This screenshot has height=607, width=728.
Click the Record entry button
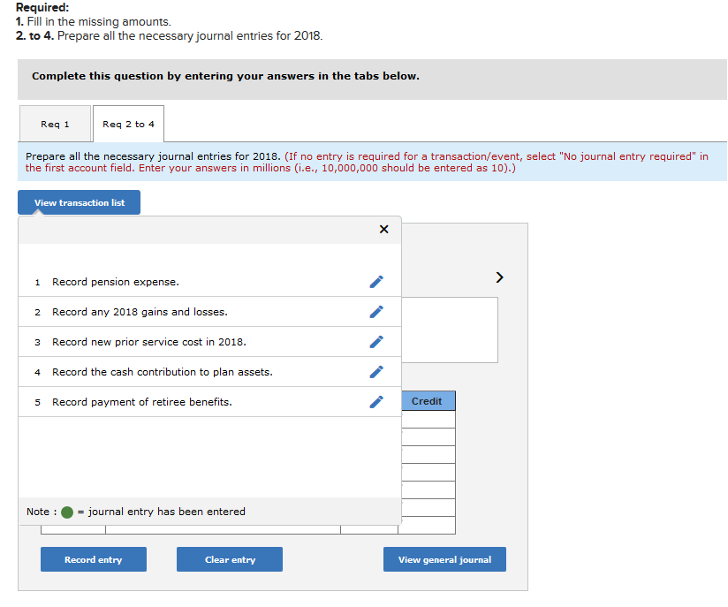[x=94, y=559]
